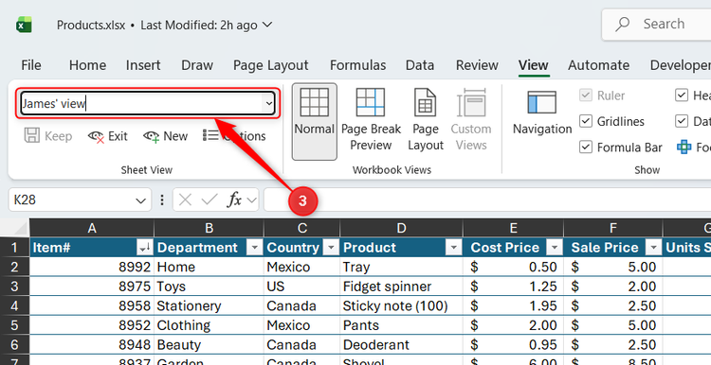
Task: Click the Search magnifier icon
Action: click(x=623, y=24)
